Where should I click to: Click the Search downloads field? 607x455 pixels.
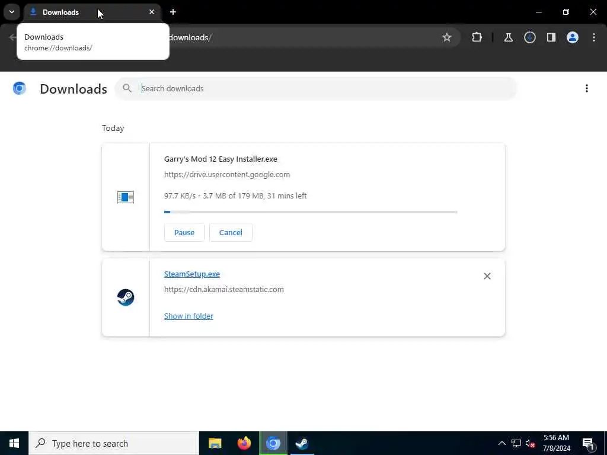point(316,89)
